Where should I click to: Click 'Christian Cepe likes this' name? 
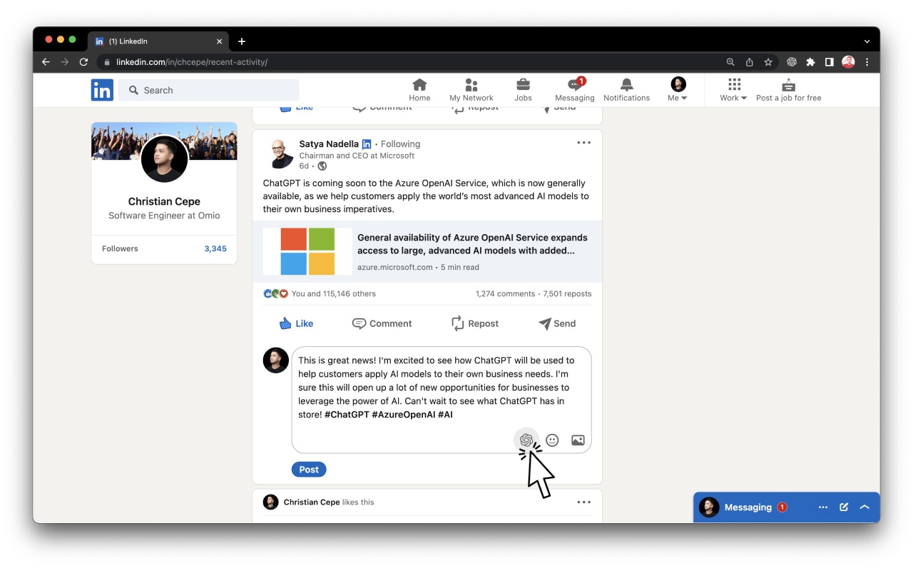point(312,502)
